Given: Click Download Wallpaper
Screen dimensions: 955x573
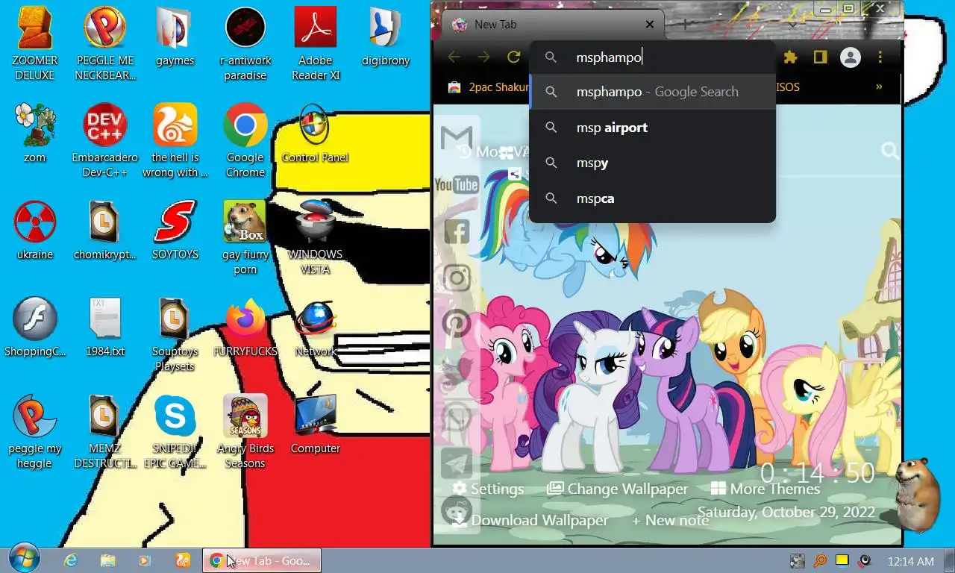Looking at the screenshot, I should [x=530, y=520].
